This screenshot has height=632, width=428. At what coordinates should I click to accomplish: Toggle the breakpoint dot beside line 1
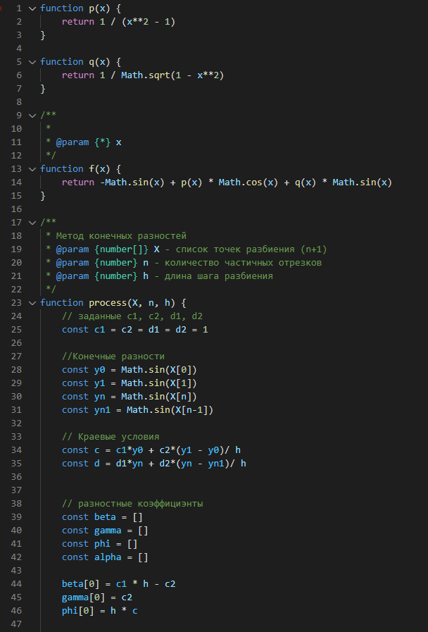point(1,8)
